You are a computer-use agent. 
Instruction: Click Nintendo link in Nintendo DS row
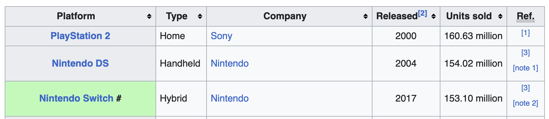(230, 63)
